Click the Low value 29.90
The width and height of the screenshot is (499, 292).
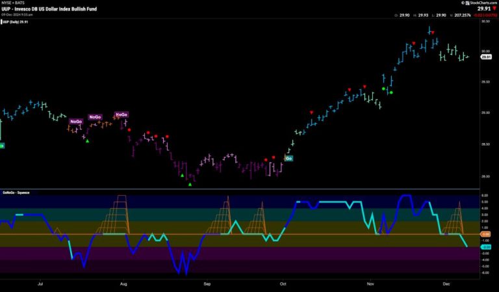[x=441, y=15]
